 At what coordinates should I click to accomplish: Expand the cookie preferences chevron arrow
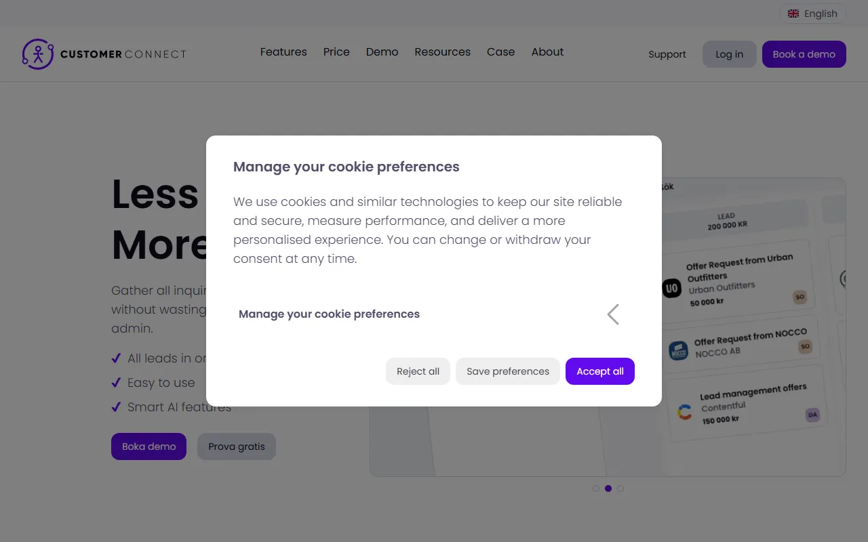[x=613, y=314]
